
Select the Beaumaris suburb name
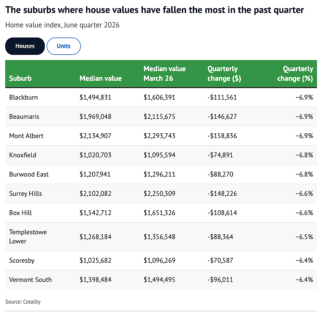point(24,116)
